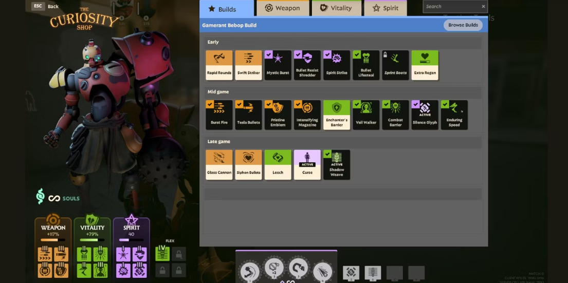Open the Spirit stats panel header
The height and width of the screenshot is (283, 568).
(x=132, y=228)
